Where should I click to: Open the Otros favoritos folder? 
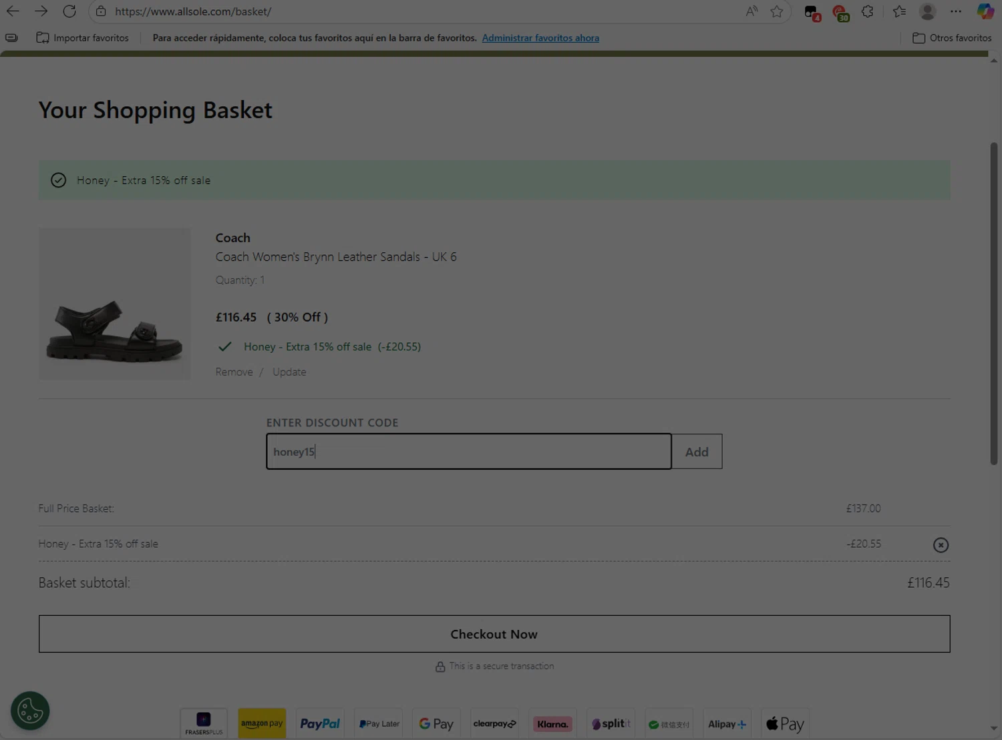[x=952, y=38]
